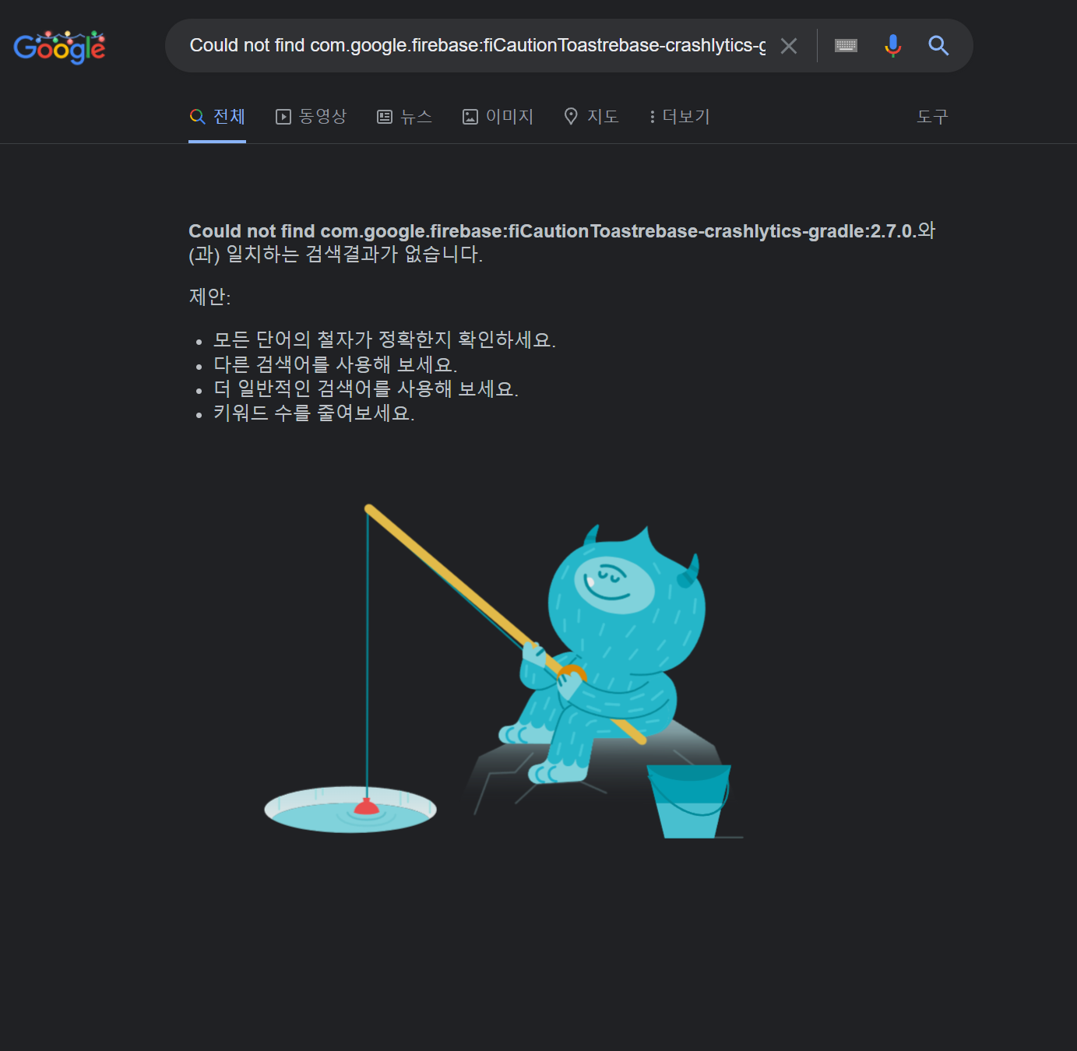
Task: Submit search with the magnifying glass icon
Action: tap(938, 46)
